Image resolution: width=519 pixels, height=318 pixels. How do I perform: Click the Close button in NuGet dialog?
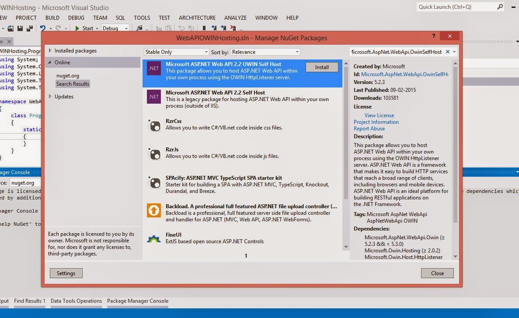click(x=437, y=273)
